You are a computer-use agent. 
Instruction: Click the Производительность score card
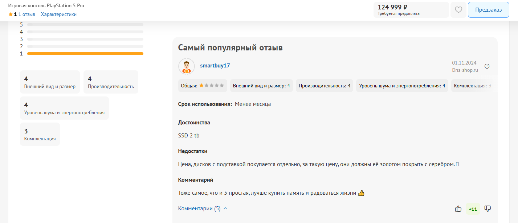111,82
